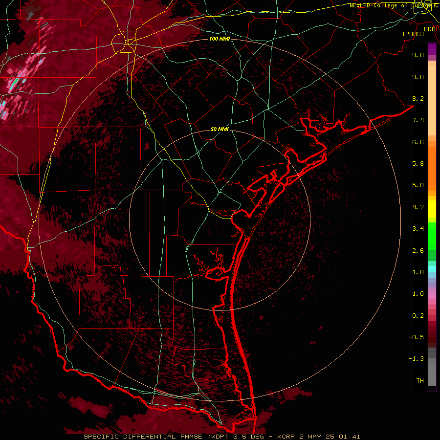Click the light peach segment of the color bar
The image size is (440, 440).
[432, 100]
